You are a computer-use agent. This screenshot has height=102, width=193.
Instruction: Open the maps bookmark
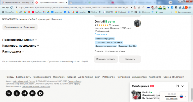(159, 12)
